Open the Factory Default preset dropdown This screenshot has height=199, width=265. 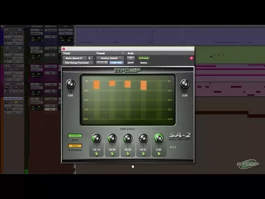click(x=110, y=58)
